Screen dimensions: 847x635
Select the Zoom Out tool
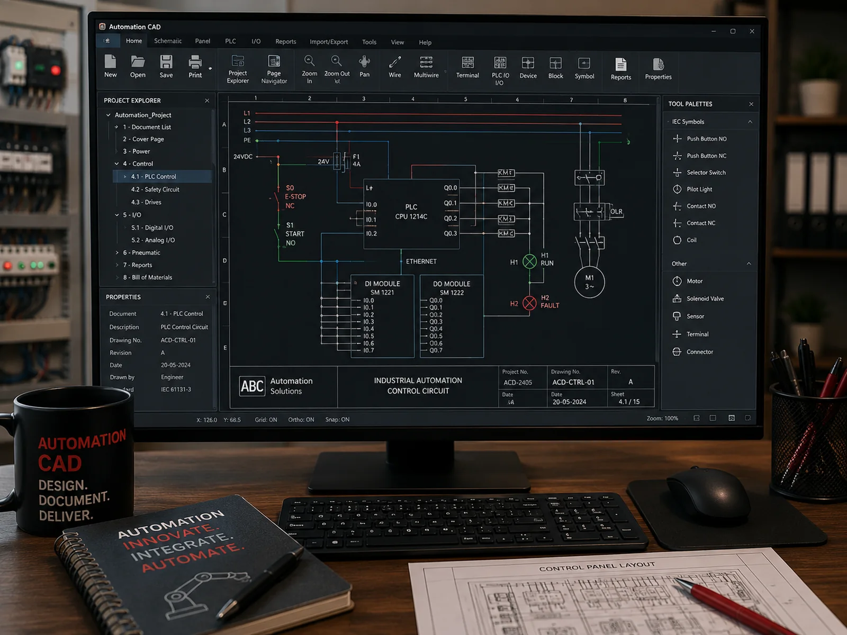[337, 61]
